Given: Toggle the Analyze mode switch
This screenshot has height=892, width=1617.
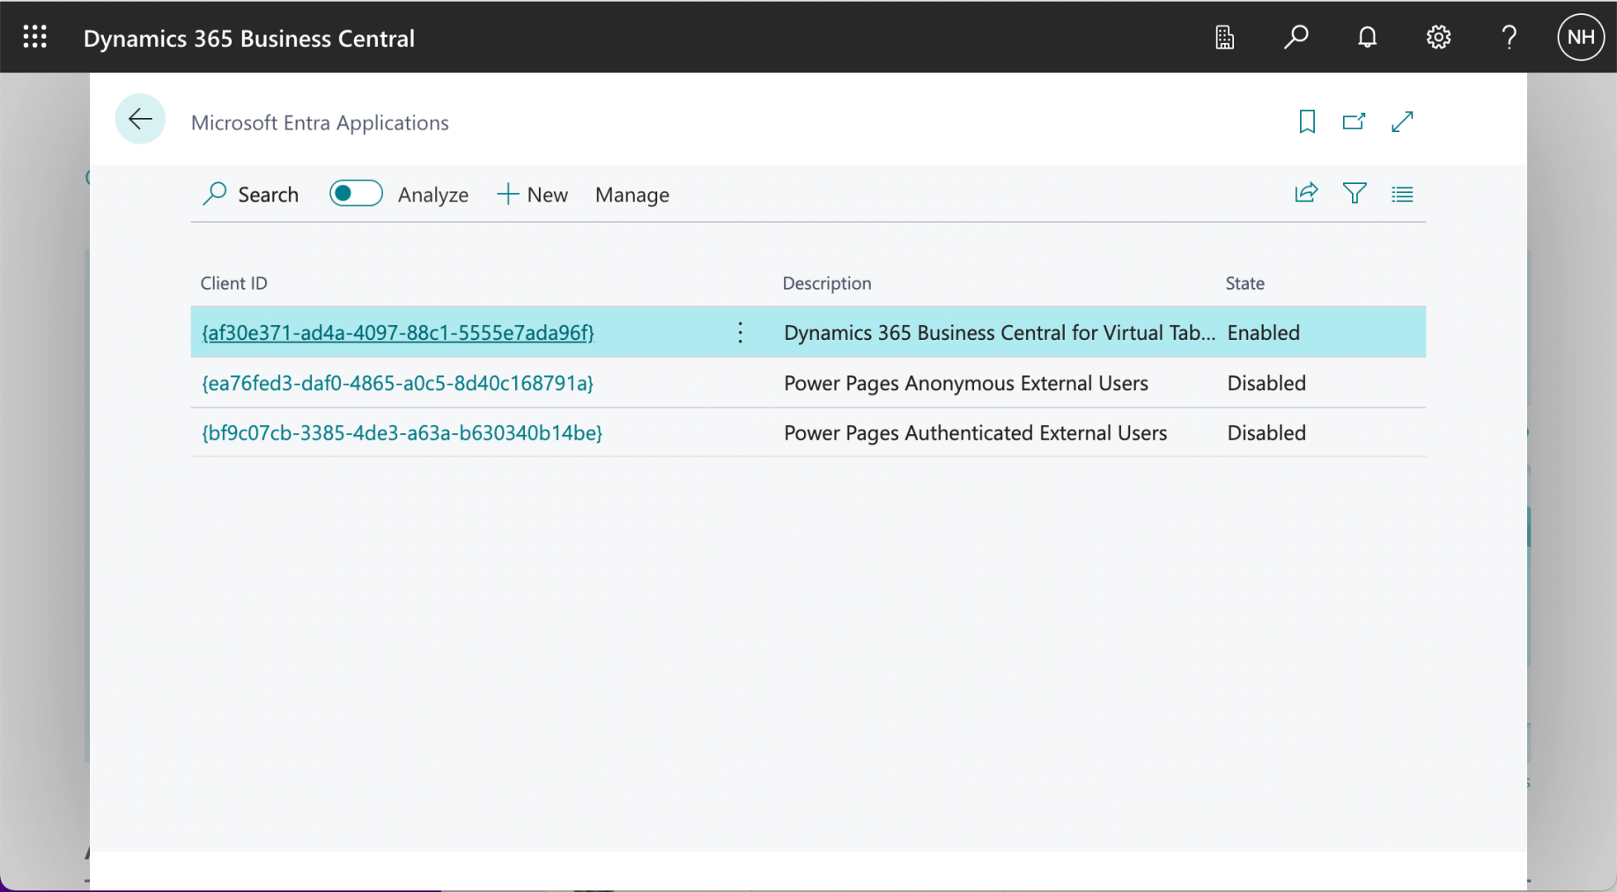Looking at the screenshot, I should [356, 194].
